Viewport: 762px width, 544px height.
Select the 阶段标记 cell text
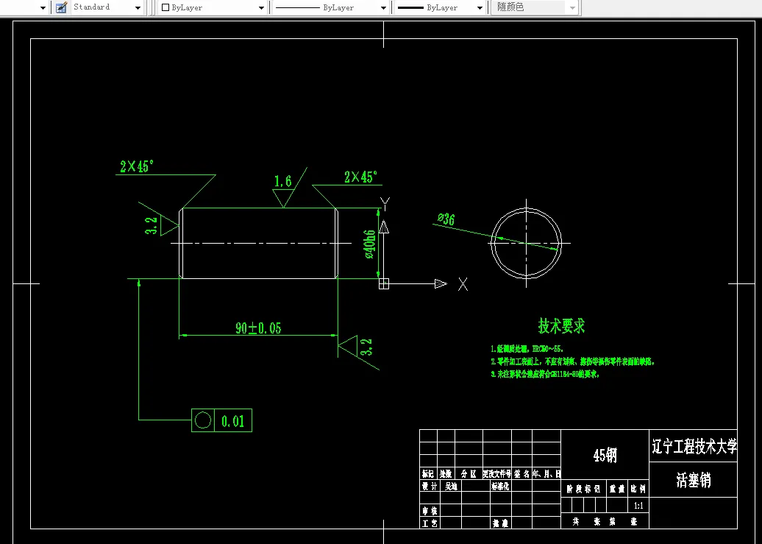click(x=583, y=489)
